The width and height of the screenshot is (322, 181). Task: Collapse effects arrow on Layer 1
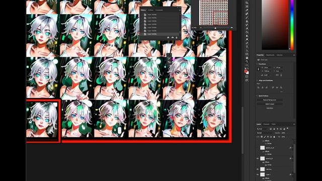tap(293, 174)
